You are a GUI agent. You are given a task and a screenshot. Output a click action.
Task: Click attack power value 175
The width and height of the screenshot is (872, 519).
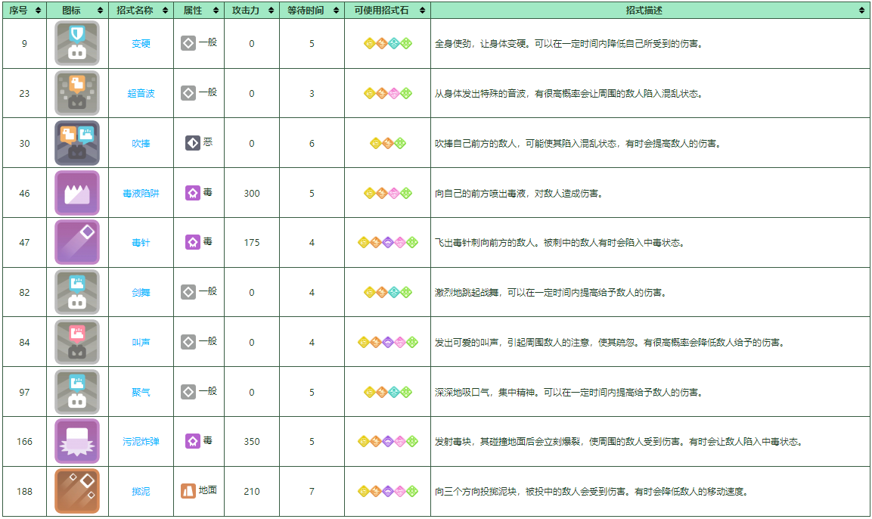pos(251,243)
